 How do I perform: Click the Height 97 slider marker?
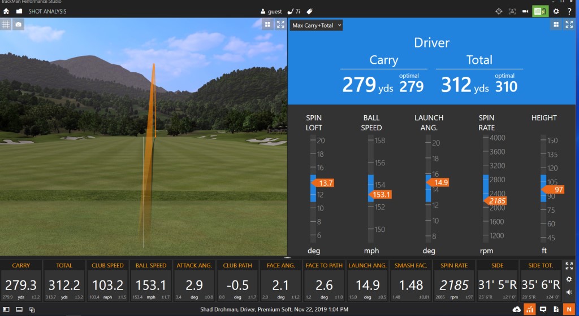point(553,190)
